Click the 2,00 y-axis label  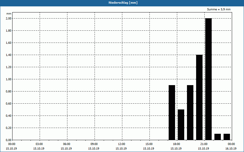coord(9,19)
